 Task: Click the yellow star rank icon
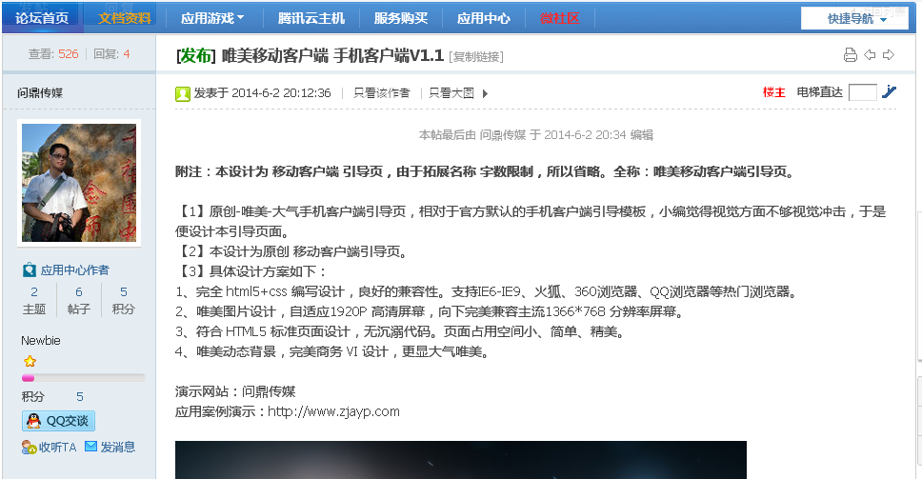(x=30, y=361)
